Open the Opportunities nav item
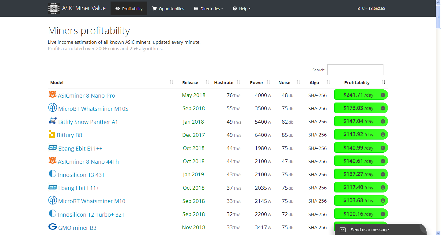 tap(168, 9)
